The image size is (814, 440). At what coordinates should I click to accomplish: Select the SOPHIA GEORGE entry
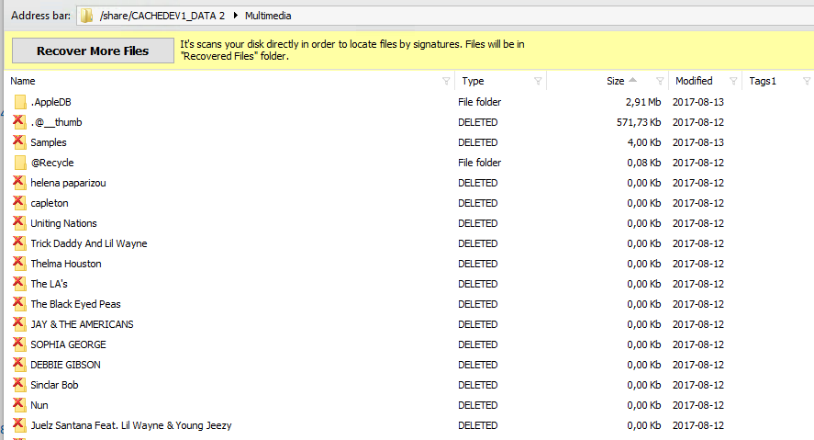coord(68,345)
